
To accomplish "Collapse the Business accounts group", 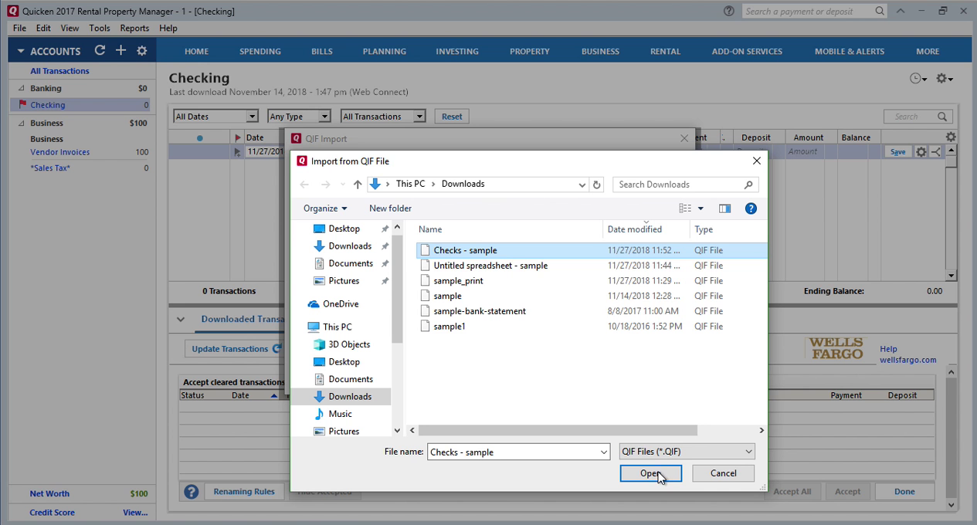I will coord(21,123).
